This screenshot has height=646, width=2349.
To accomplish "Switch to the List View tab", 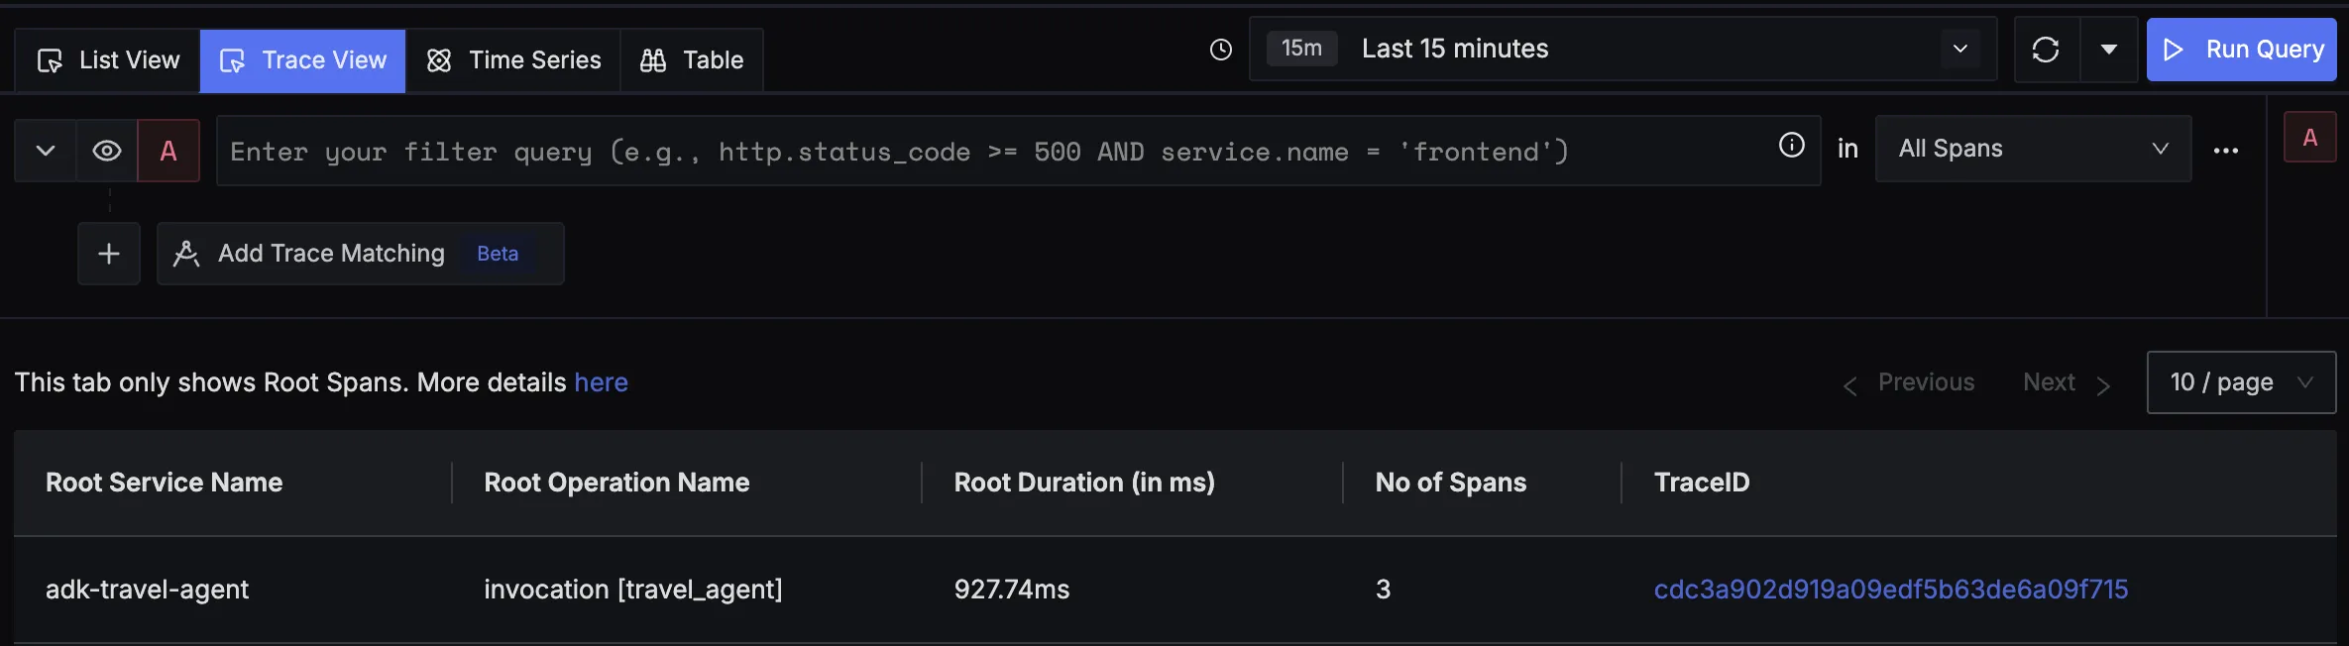I will pos(108,60).
